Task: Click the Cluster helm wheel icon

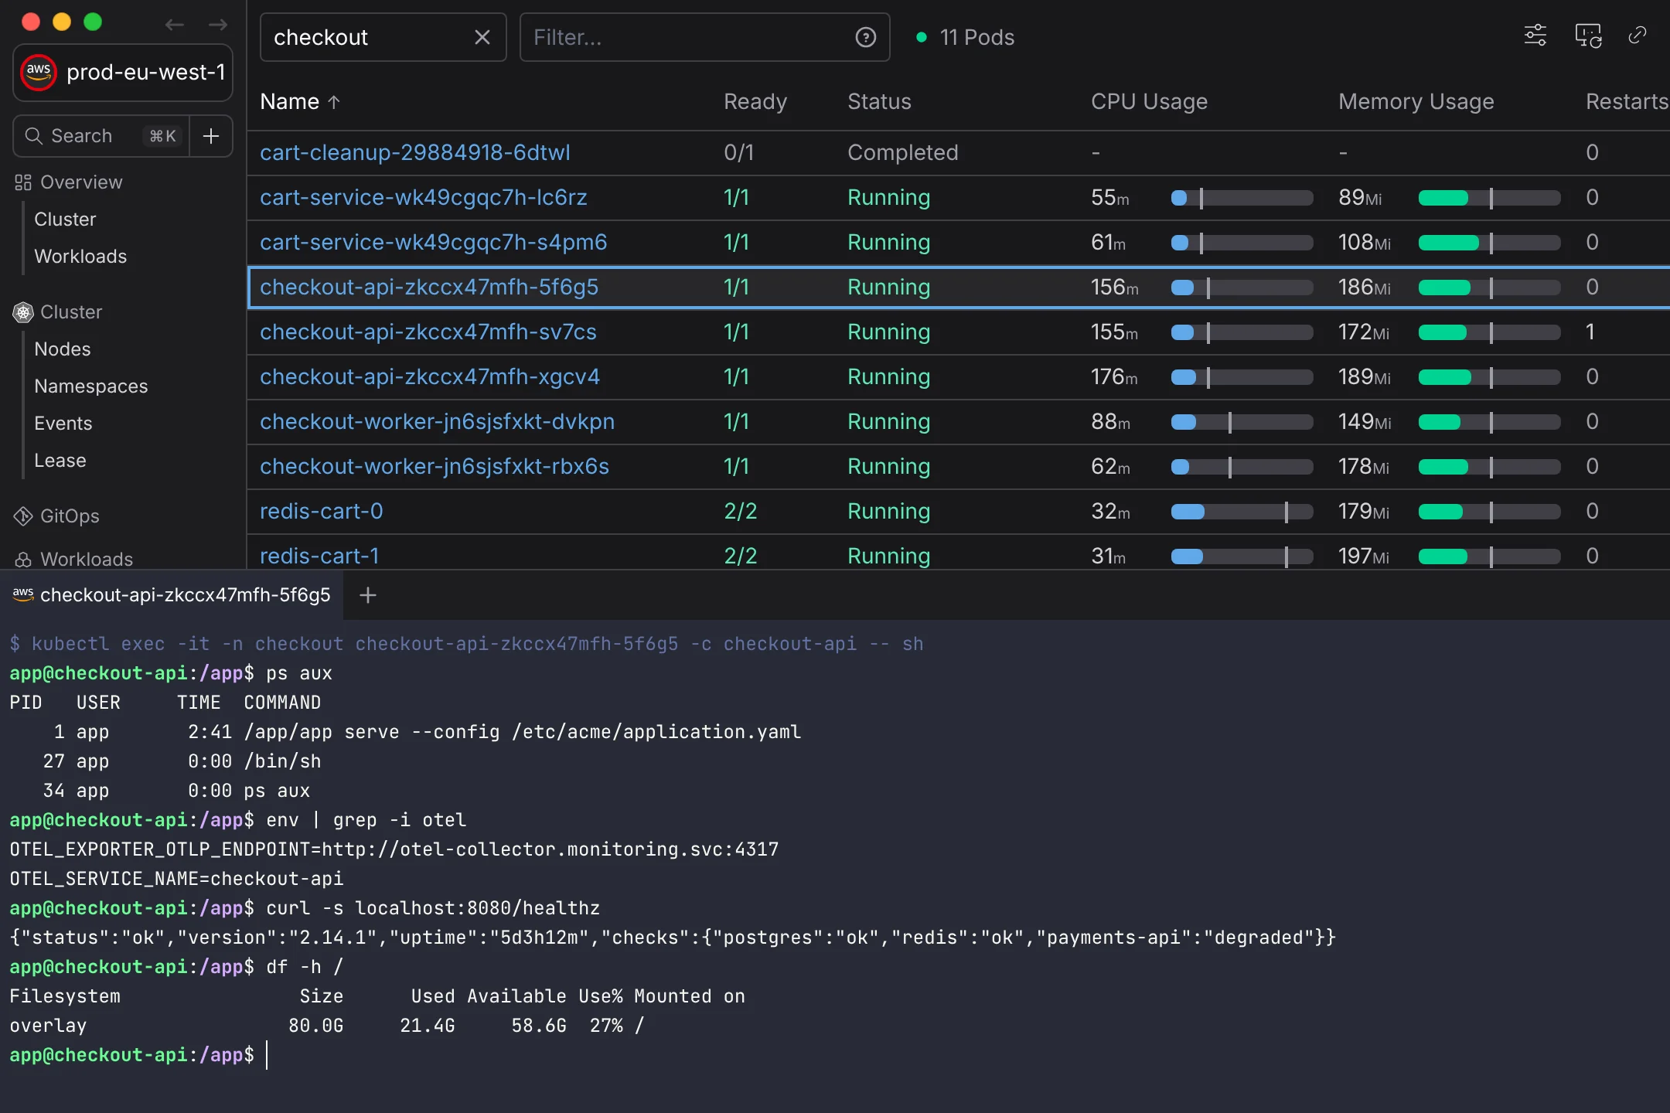Action: coord(23,312)
